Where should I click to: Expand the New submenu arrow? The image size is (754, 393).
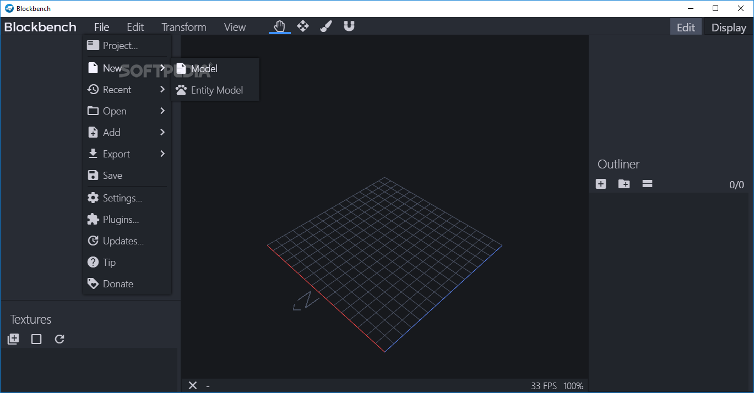162,68
